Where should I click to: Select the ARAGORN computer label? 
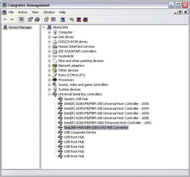pyautogui.click(x=60, y=27)
